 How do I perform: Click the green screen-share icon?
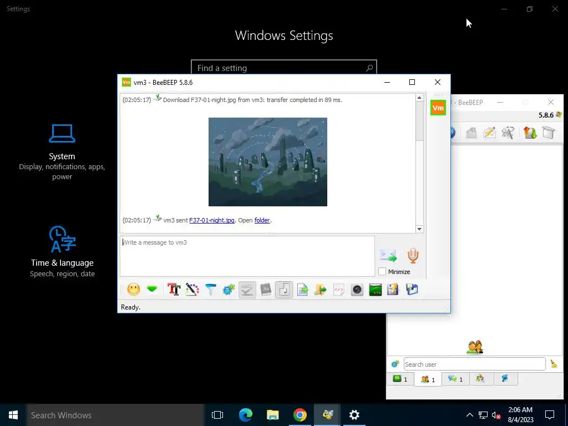click(x=376, y=290)
